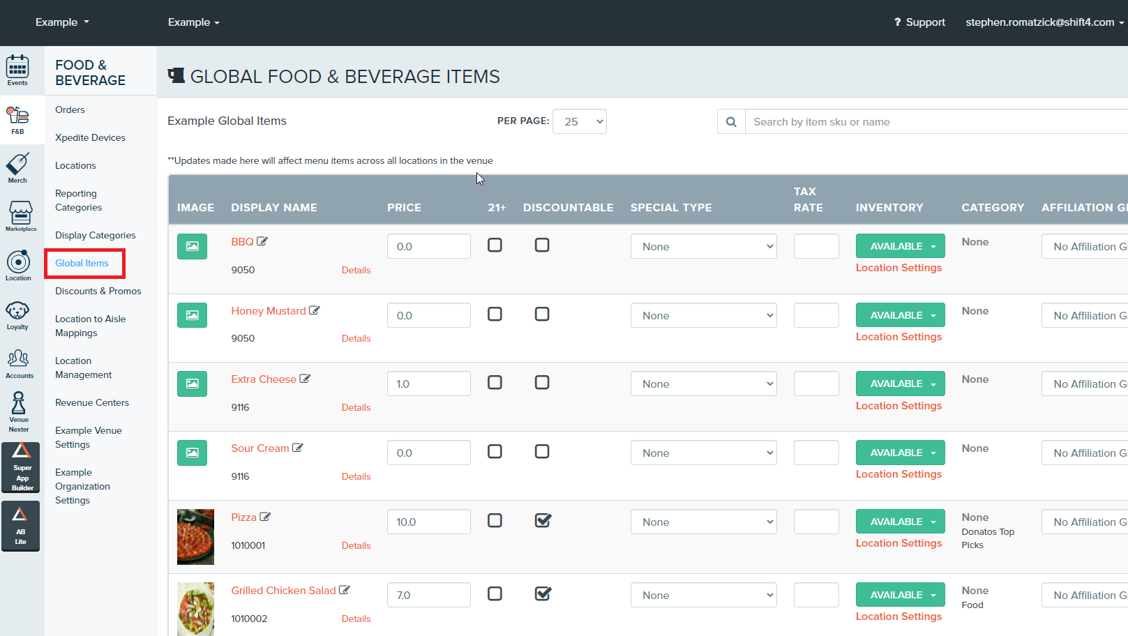Open the Accounts people icon
The height and width of the screenshot is (636, 1128).
pyautogui.click(x=19, y=363)
